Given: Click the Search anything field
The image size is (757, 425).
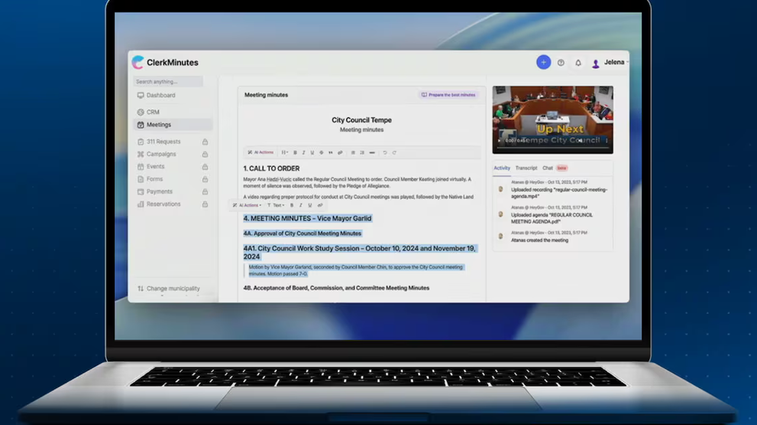Looking at the screenshot, I should tap(168, 81).
